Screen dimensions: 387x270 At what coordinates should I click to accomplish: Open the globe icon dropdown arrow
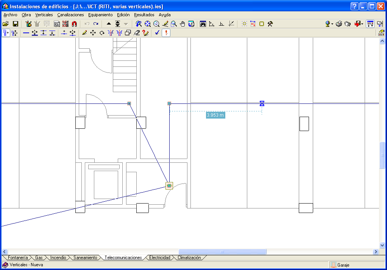point(332,24)
